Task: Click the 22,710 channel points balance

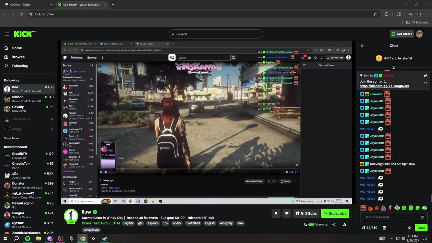Action: pos(369,228)
